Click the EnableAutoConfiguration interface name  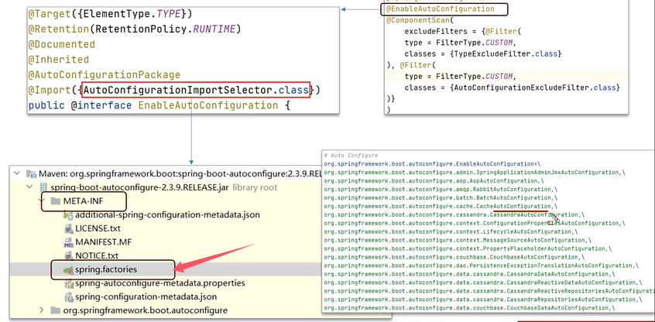tap(207, 105)
